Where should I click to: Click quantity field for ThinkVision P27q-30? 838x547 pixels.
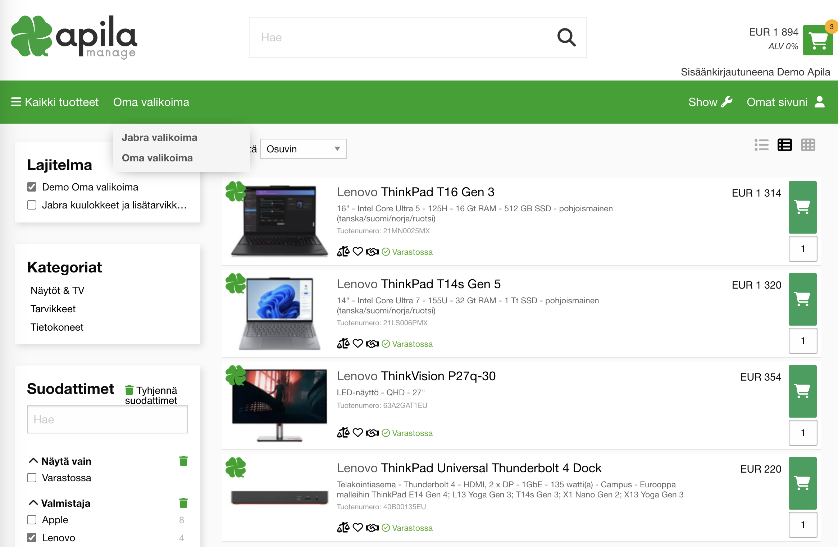click(803, 433)
